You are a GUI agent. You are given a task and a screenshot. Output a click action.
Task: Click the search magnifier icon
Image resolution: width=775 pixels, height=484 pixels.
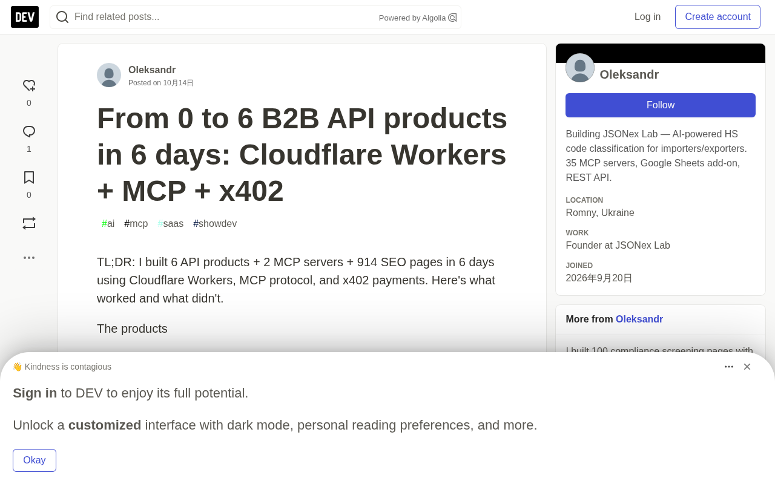62,17
